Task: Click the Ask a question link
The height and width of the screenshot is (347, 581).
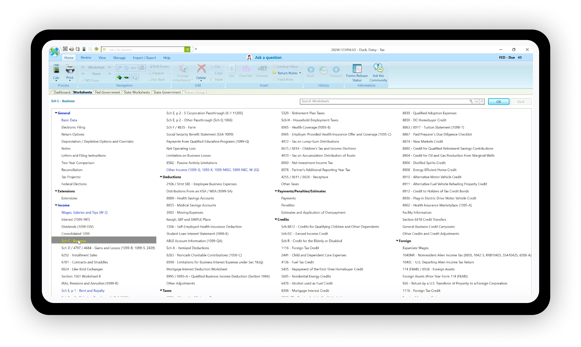Action: click(x=268, y=58)
